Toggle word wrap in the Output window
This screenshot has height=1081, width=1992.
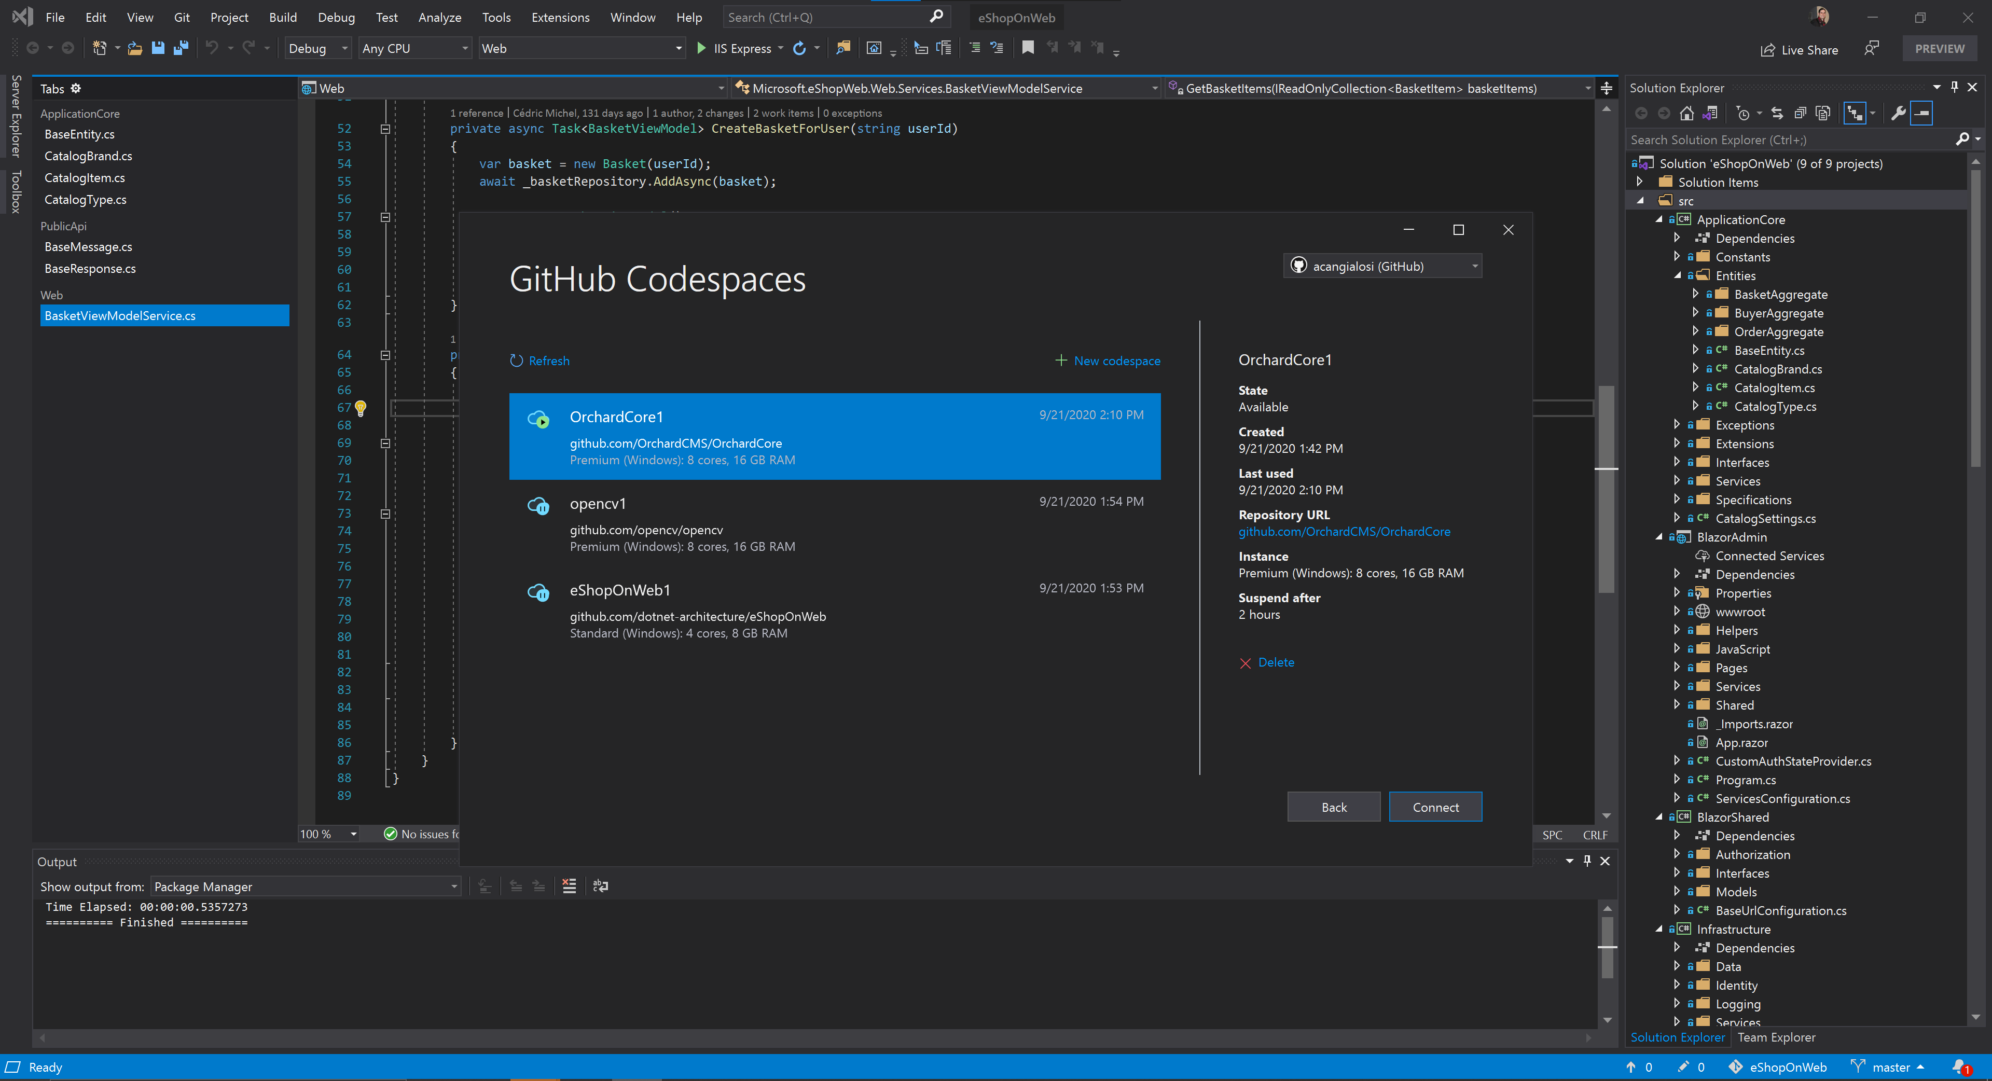click(602, 886)
